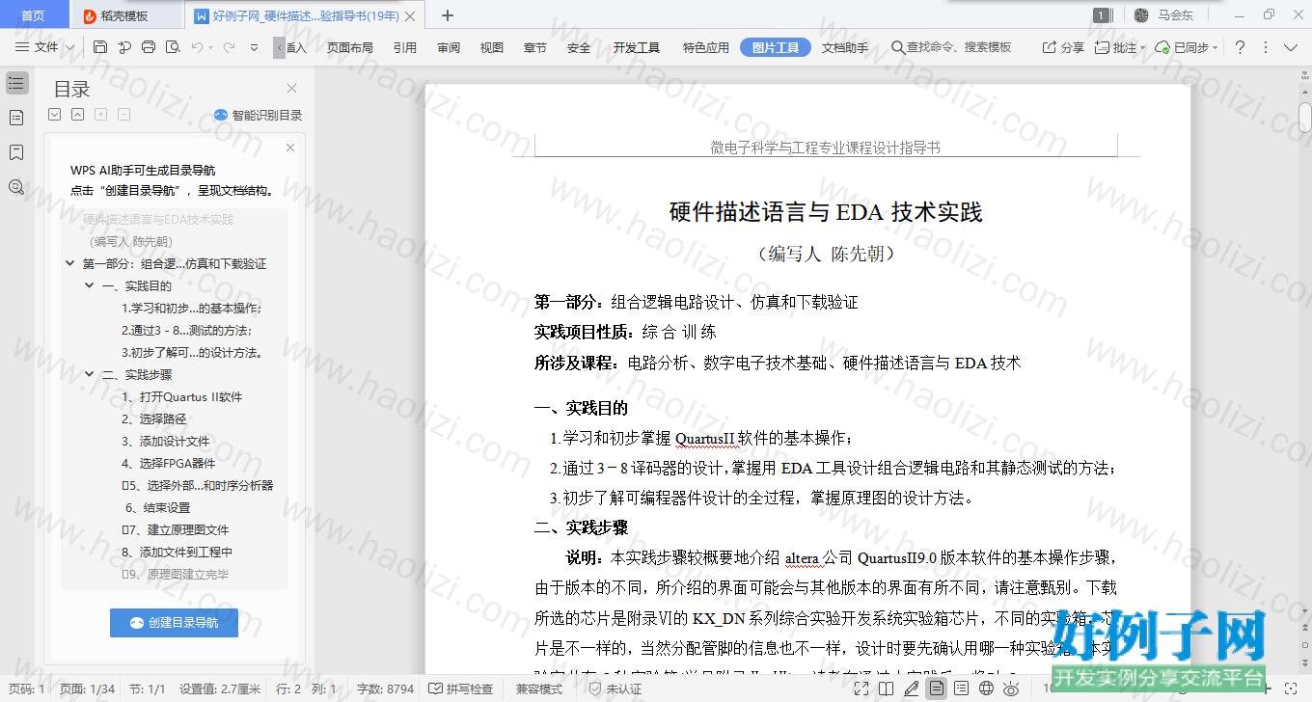Open the 安全 ribbon tab
This screenshot has width=1312, height=702.
pos(579,47)
